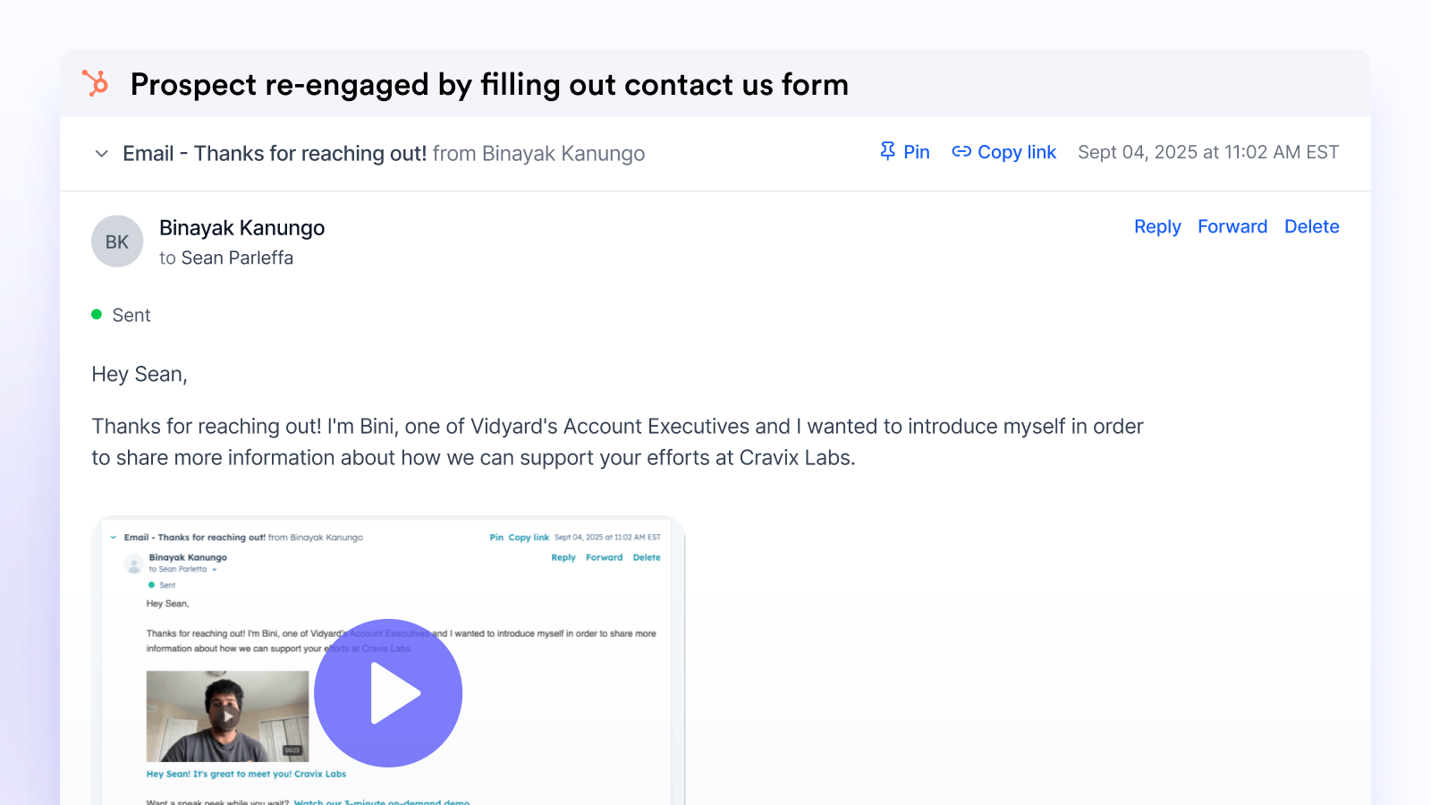The height and width of the screenshot is (805, 1431).
Task: Click Forward in the top action row
Action: pyautogui.click(x=1232, y=226)
